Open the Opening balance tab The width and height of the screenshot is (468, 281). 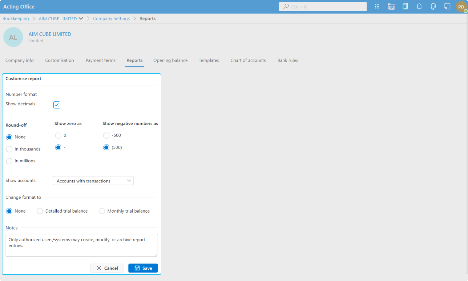[x=170, y=60]
